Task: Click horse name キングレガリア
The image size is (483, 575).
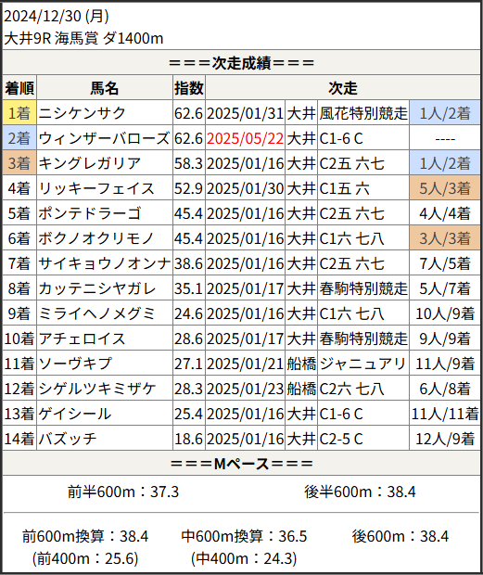Action: pos(90,163)
